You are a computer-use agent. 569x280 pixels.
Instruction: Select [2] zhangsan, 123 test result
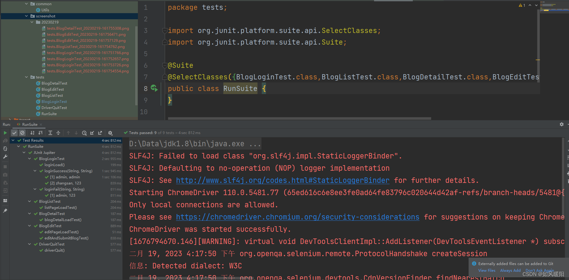[x=66, y=183]
